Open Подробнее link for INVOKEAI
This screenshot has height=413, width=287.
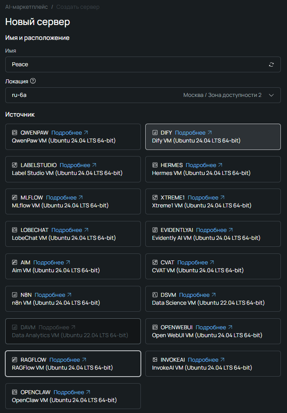pos(206,360)
